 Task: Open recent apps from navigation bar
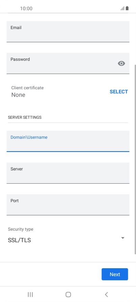[x=30, y=295]
